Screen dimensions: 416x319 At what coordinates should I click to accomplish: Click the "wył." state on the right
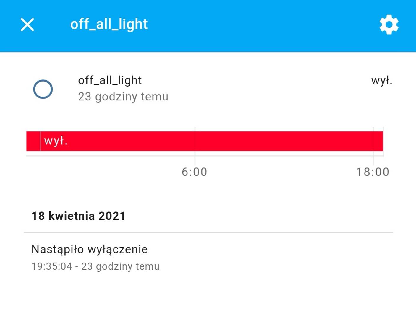click(x=381, y=80)
